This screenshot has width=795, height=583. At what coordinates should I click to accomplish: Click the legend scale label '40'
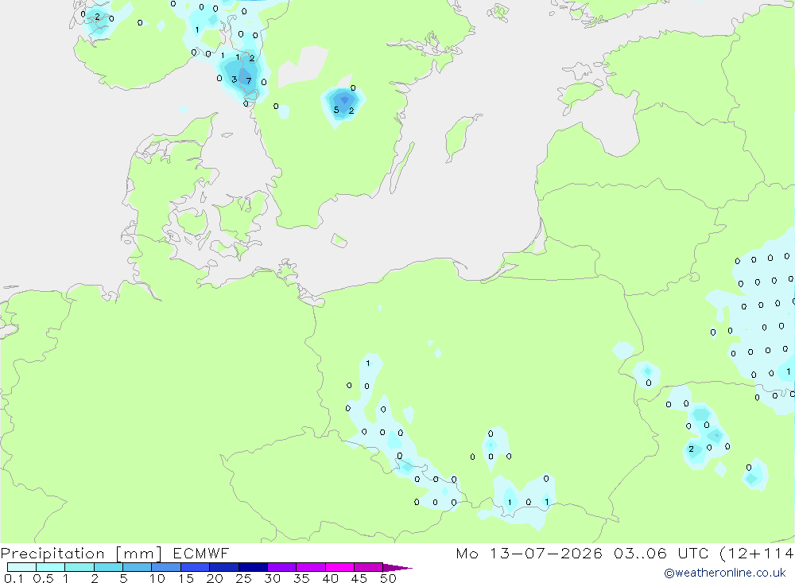point(330,578)
